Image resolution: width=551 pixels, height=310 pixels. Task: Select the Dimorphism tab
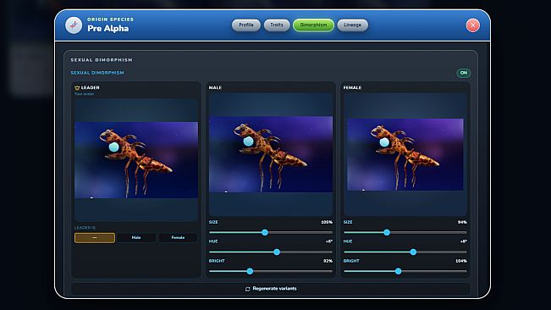(313, 25)
